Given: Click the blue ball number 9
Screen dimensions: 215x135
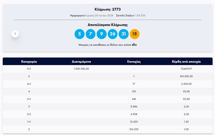Looking at the screenshot, I should click(x=101, y=34).
